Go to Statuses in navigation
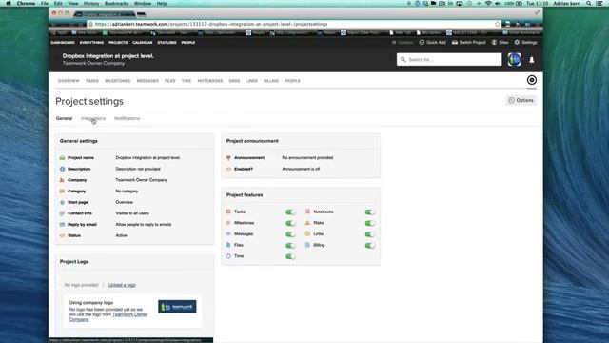Viewport: 609px width, 343px height. (167, 42)
